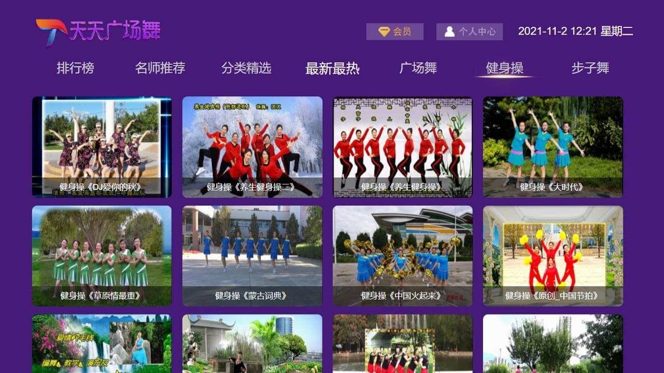This screenshot has height=373, width=664.
Task: Open the bottom-row lakeside group dance thumbnail
Action: 403,344
